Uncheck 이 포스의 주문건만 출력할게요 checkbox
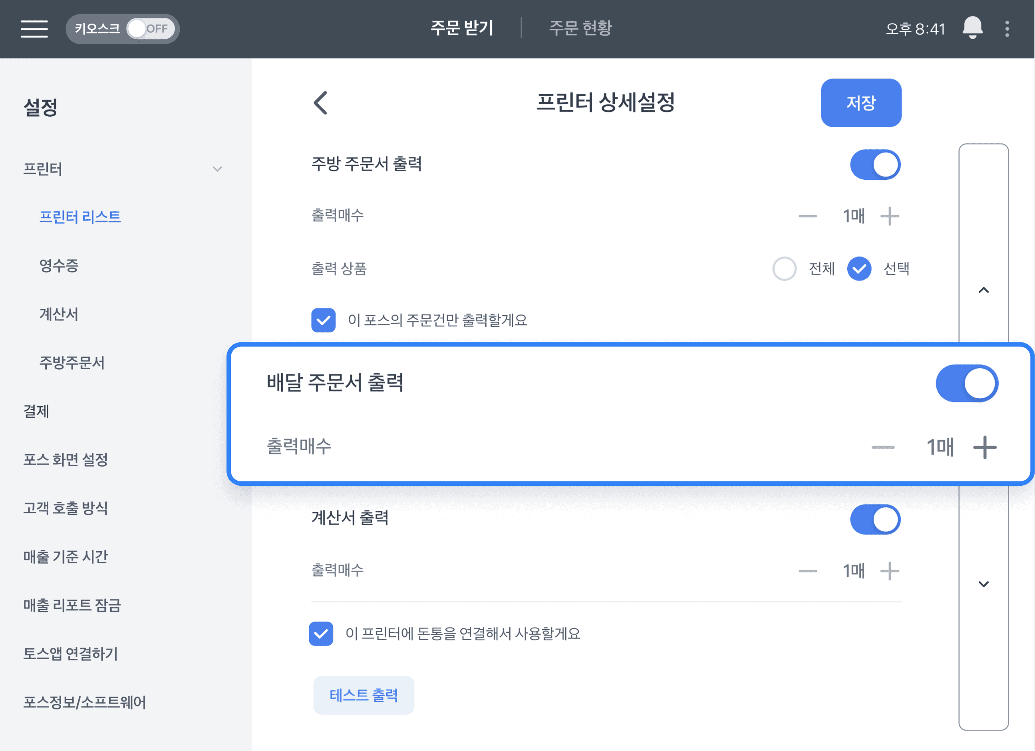This screenshot has height=751, width=1035. (x=323, y=320)
